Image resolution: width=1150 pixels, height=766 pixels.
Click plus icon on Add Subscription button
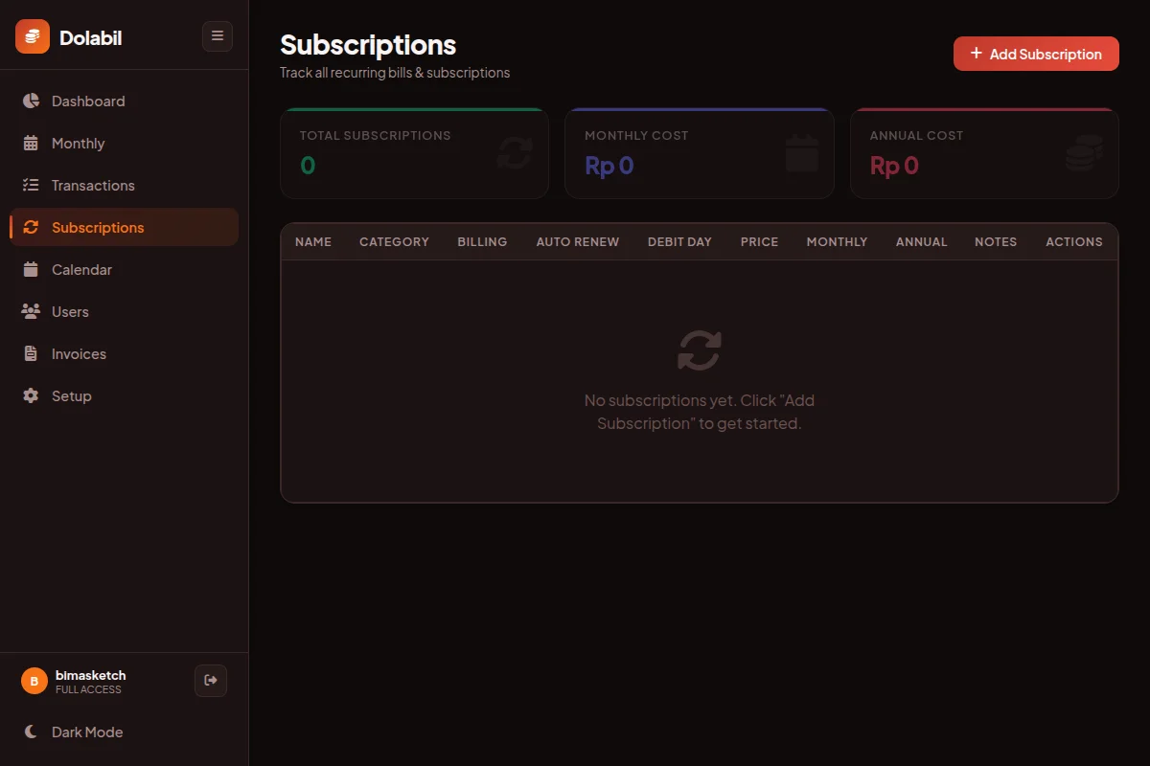pos(977,54)
